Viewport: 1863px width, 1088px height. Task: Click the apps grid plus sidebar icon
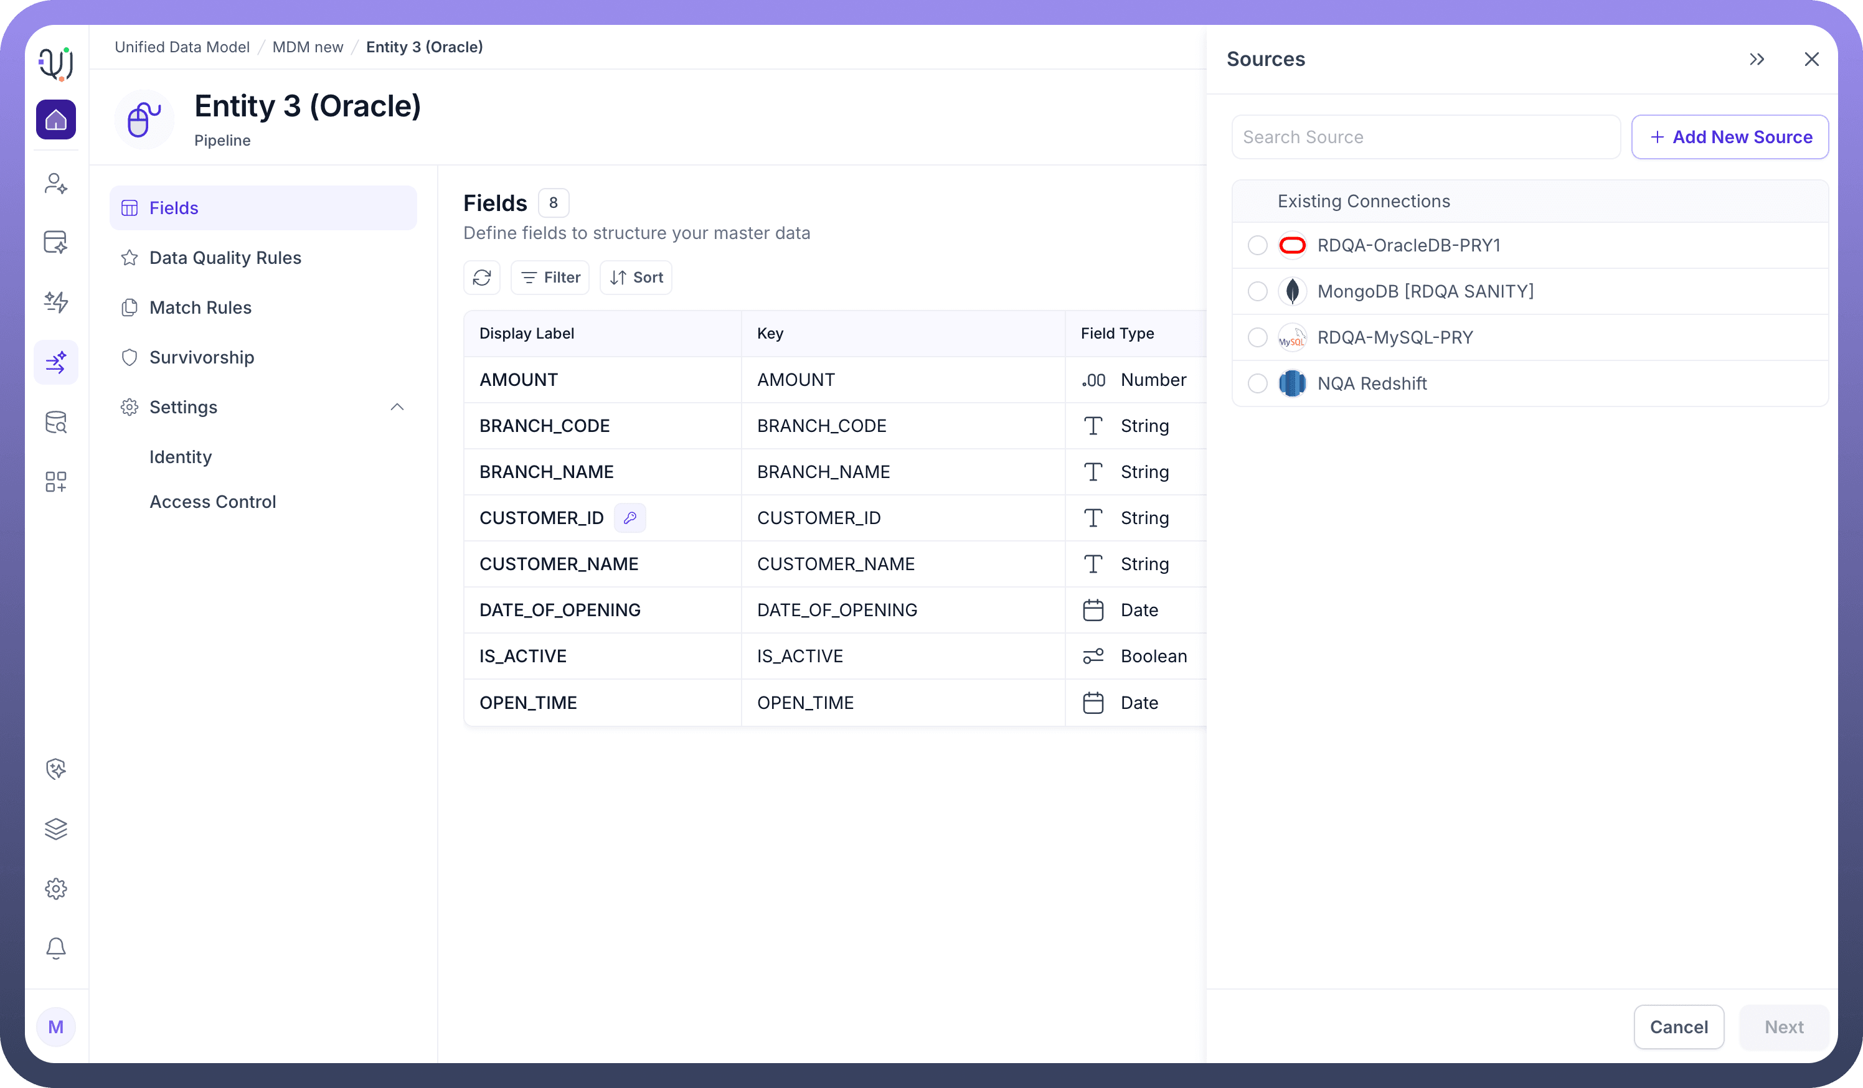pyautogui.click(x=55, y=482)
